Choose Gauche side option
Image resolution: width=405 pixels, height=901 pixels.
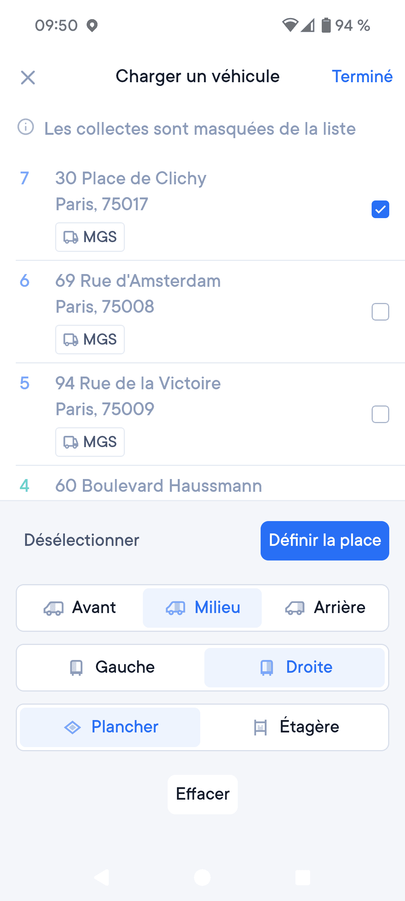coord(112,667)
